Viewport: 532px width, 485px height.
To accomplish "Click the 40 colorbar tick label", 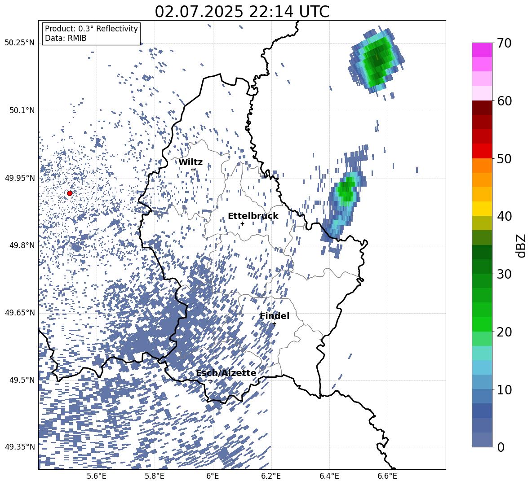I will [504, 216].
